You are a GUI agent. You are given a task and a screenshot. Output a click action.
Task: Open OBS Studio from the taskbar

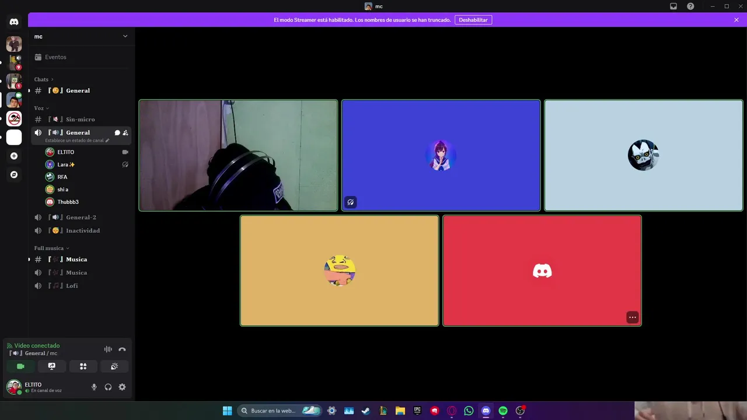tap(520, 411)
